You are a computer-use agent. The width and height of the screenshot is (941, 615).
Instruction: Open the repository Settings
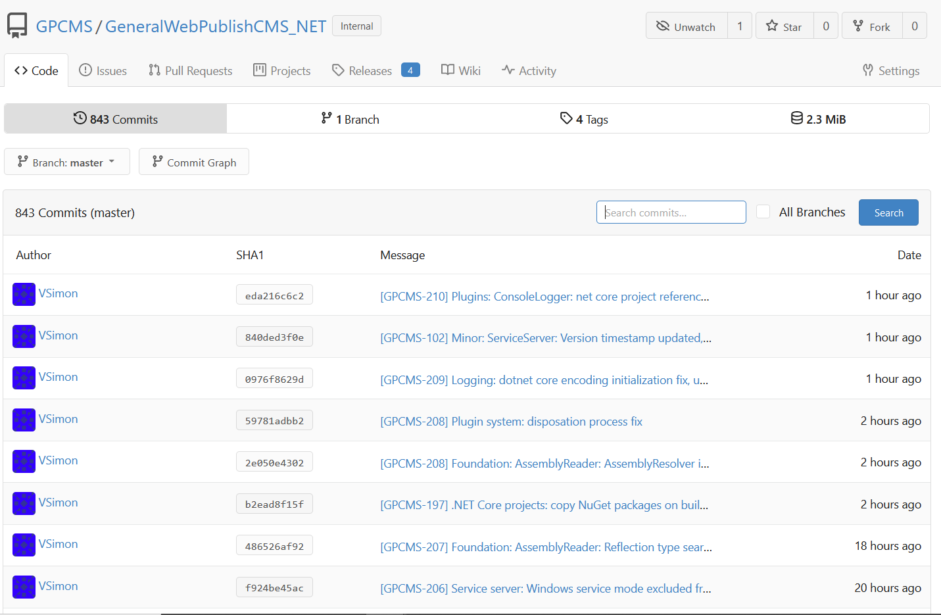[x=890, y=70]
